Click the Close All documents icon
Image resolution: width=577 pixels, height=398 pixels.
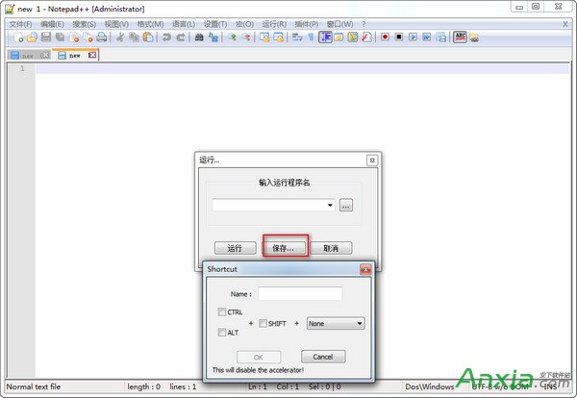pos(88,37)
